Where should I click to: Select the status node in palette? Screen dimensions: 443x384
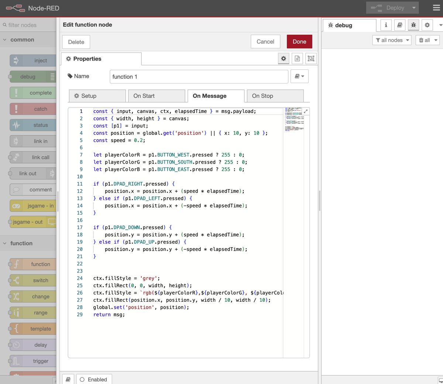33,125
